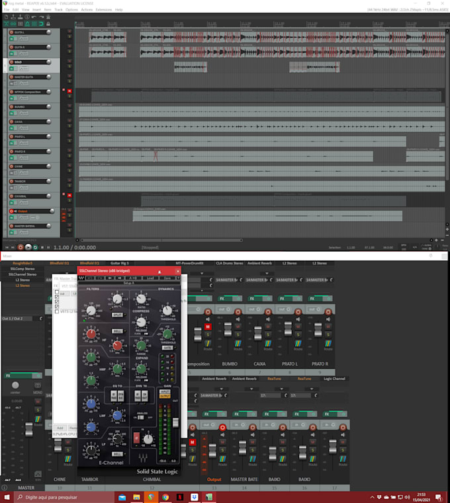This screenshot has height=503, width=450.
Task: Record-arm the GUITA L track
Action: click(11, 32)
